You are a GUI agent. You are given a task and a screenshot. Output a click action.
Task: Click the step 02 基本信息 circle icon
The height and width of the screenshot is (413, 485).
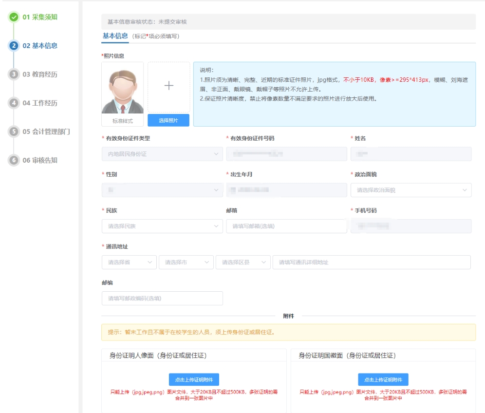[x=14, y=46]
